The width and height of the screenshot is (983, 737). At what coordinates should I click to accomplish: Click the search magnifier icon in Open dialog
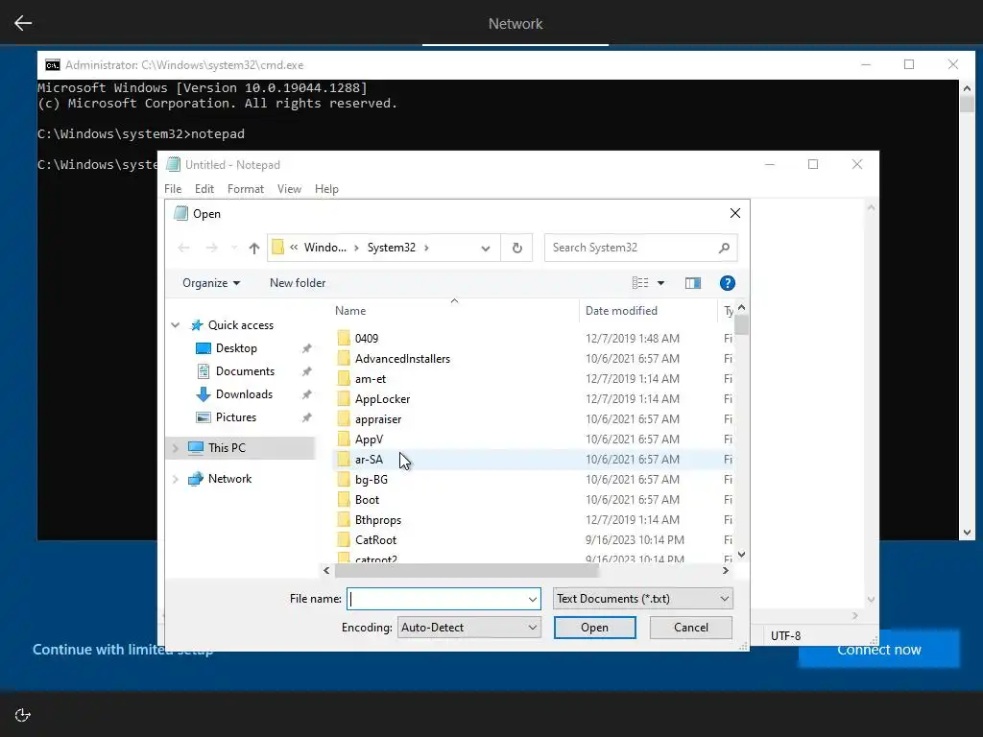pyautogui.click(x=724, y=248)
